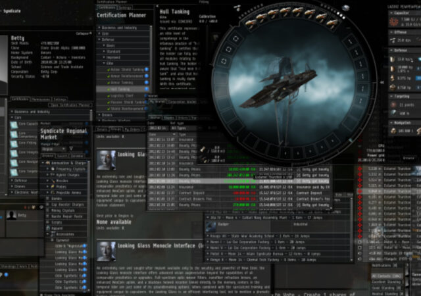Click the Core Integrity certificate icon
This screenshot has height=296, width=421.
click(14, 153)
